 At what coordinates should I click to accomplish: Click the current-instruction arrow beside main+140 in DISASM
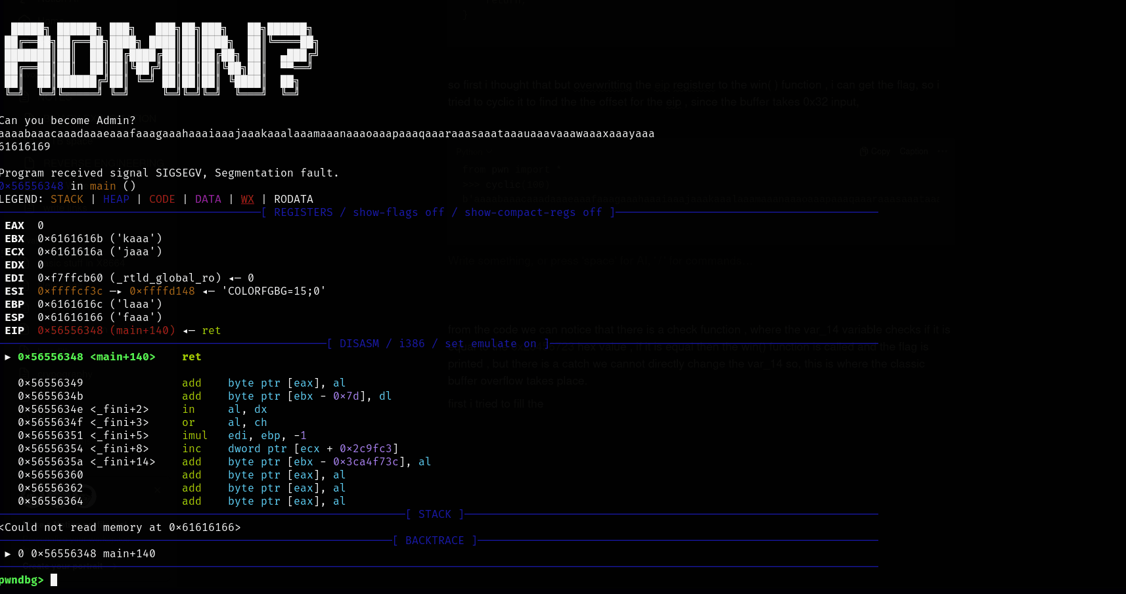[8, 357]
